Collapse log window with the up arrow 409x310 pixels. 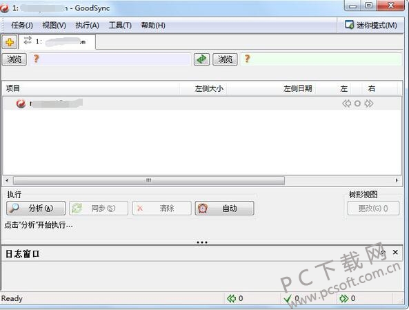(x=383, y=252)
